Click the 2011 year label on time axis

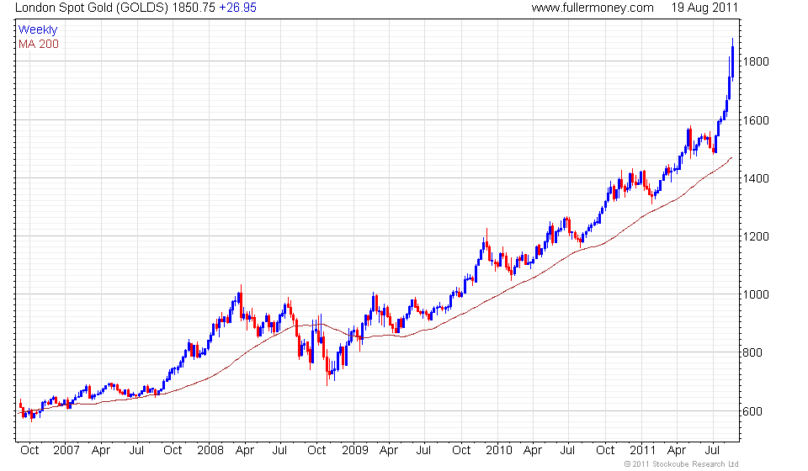coord(642,451)
